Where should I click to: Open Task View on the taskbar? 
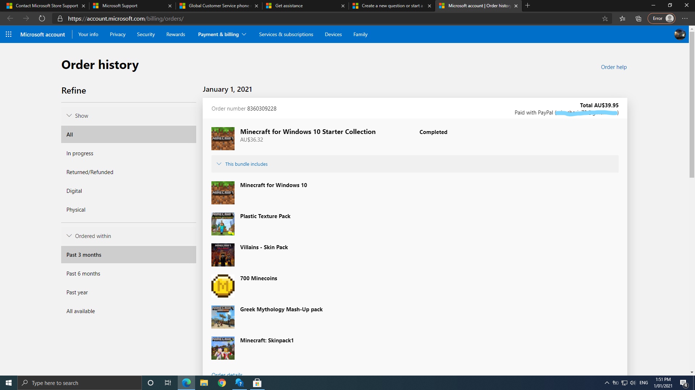click(x=168, y=383)
